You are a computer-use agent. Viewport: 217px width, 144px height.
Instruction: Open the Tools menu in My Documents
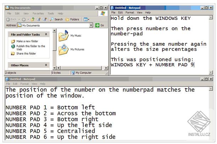[51, 13]
